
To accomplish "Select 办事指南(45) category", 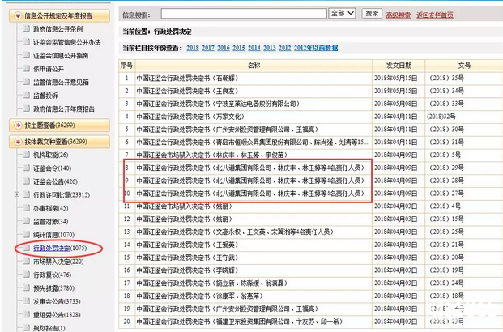I will pos(51,208).
